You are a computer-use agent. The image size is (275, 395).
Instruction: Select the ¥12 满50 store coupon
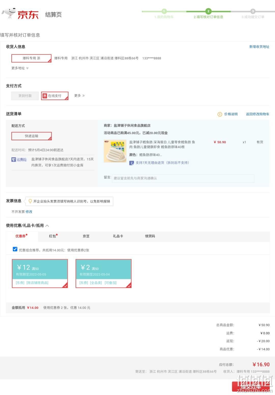click(40, 273)
